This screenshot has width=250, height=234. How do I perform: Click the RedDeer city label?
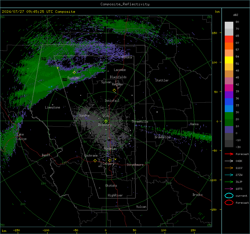click(118, 84)
